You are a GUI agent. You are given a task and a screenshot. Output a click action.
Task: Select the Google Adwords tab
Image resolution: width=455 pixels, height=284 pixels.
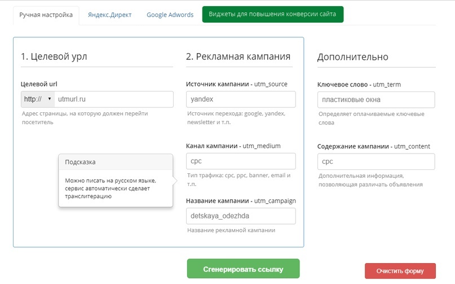pyautogui.click(x=170, y=15)
